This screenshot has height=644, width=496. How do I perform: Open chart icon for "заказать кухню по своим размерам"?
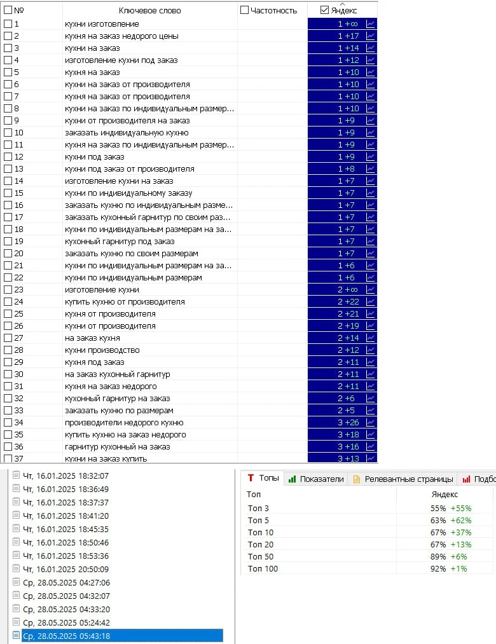click(370, 254)
